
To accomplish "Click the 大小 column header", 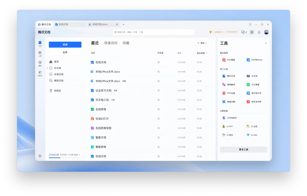I will (x=179, y=53).
